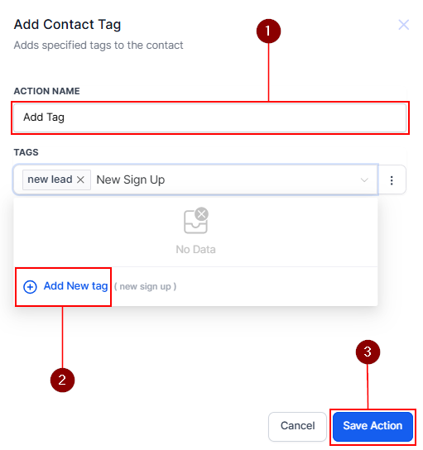
Task: Click Save Action button
Action: [373, 427]
